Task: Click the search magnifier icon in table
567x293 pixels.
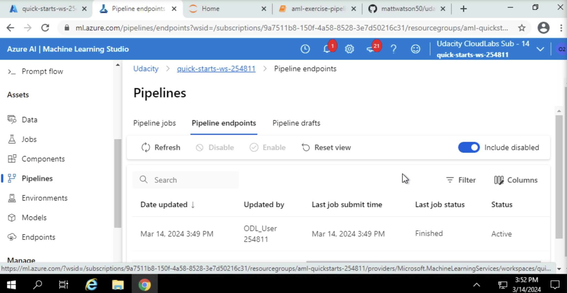Action: pyautogui.click(x=144, y=180)
